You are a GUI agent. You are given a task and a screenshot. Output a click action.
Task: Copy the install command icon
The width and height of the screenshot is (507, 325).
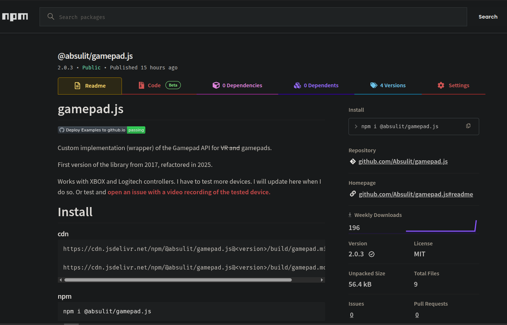[x=468, y=126]
